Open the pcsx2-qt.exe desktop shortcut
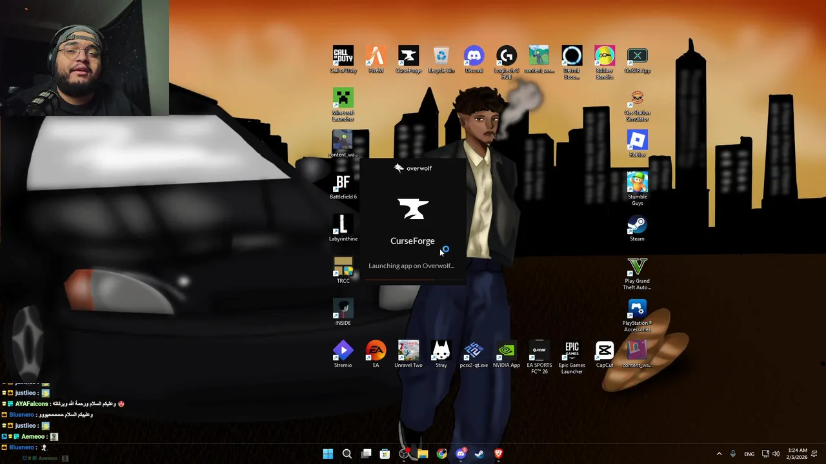Screen dimensions: 826x464 point(474,354)
